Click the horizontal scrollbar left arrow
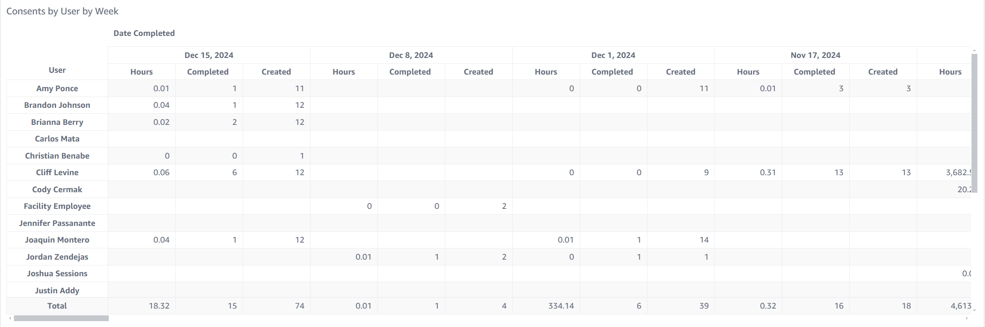This screenshot has width=985, height=327. click(x=10, y=318)
